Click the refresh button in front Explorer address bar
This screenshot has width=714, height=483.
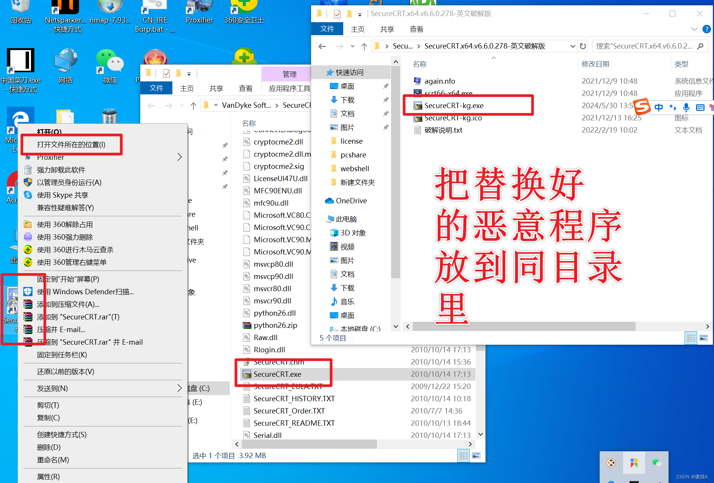pyautogui.click(x=583, y=46)
